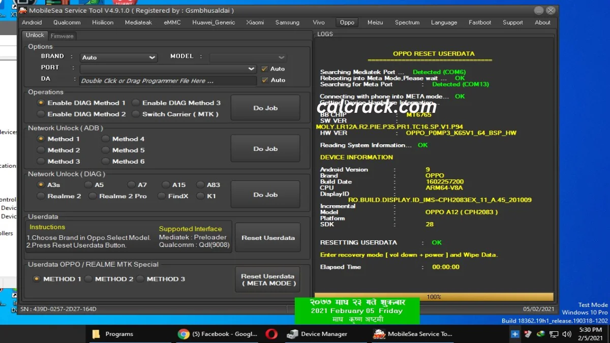610x343 pixels.
Task: Click the 2021 February 05 Friday calendar widget
Action: point(357,310)
